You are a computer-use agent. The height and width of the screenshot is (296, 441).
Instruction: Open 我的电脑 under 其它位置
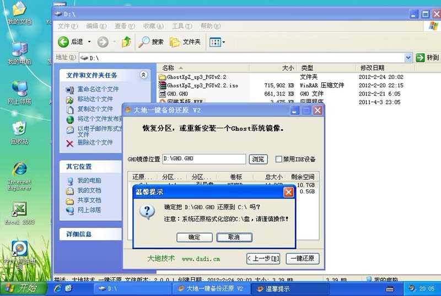(89, 180)
